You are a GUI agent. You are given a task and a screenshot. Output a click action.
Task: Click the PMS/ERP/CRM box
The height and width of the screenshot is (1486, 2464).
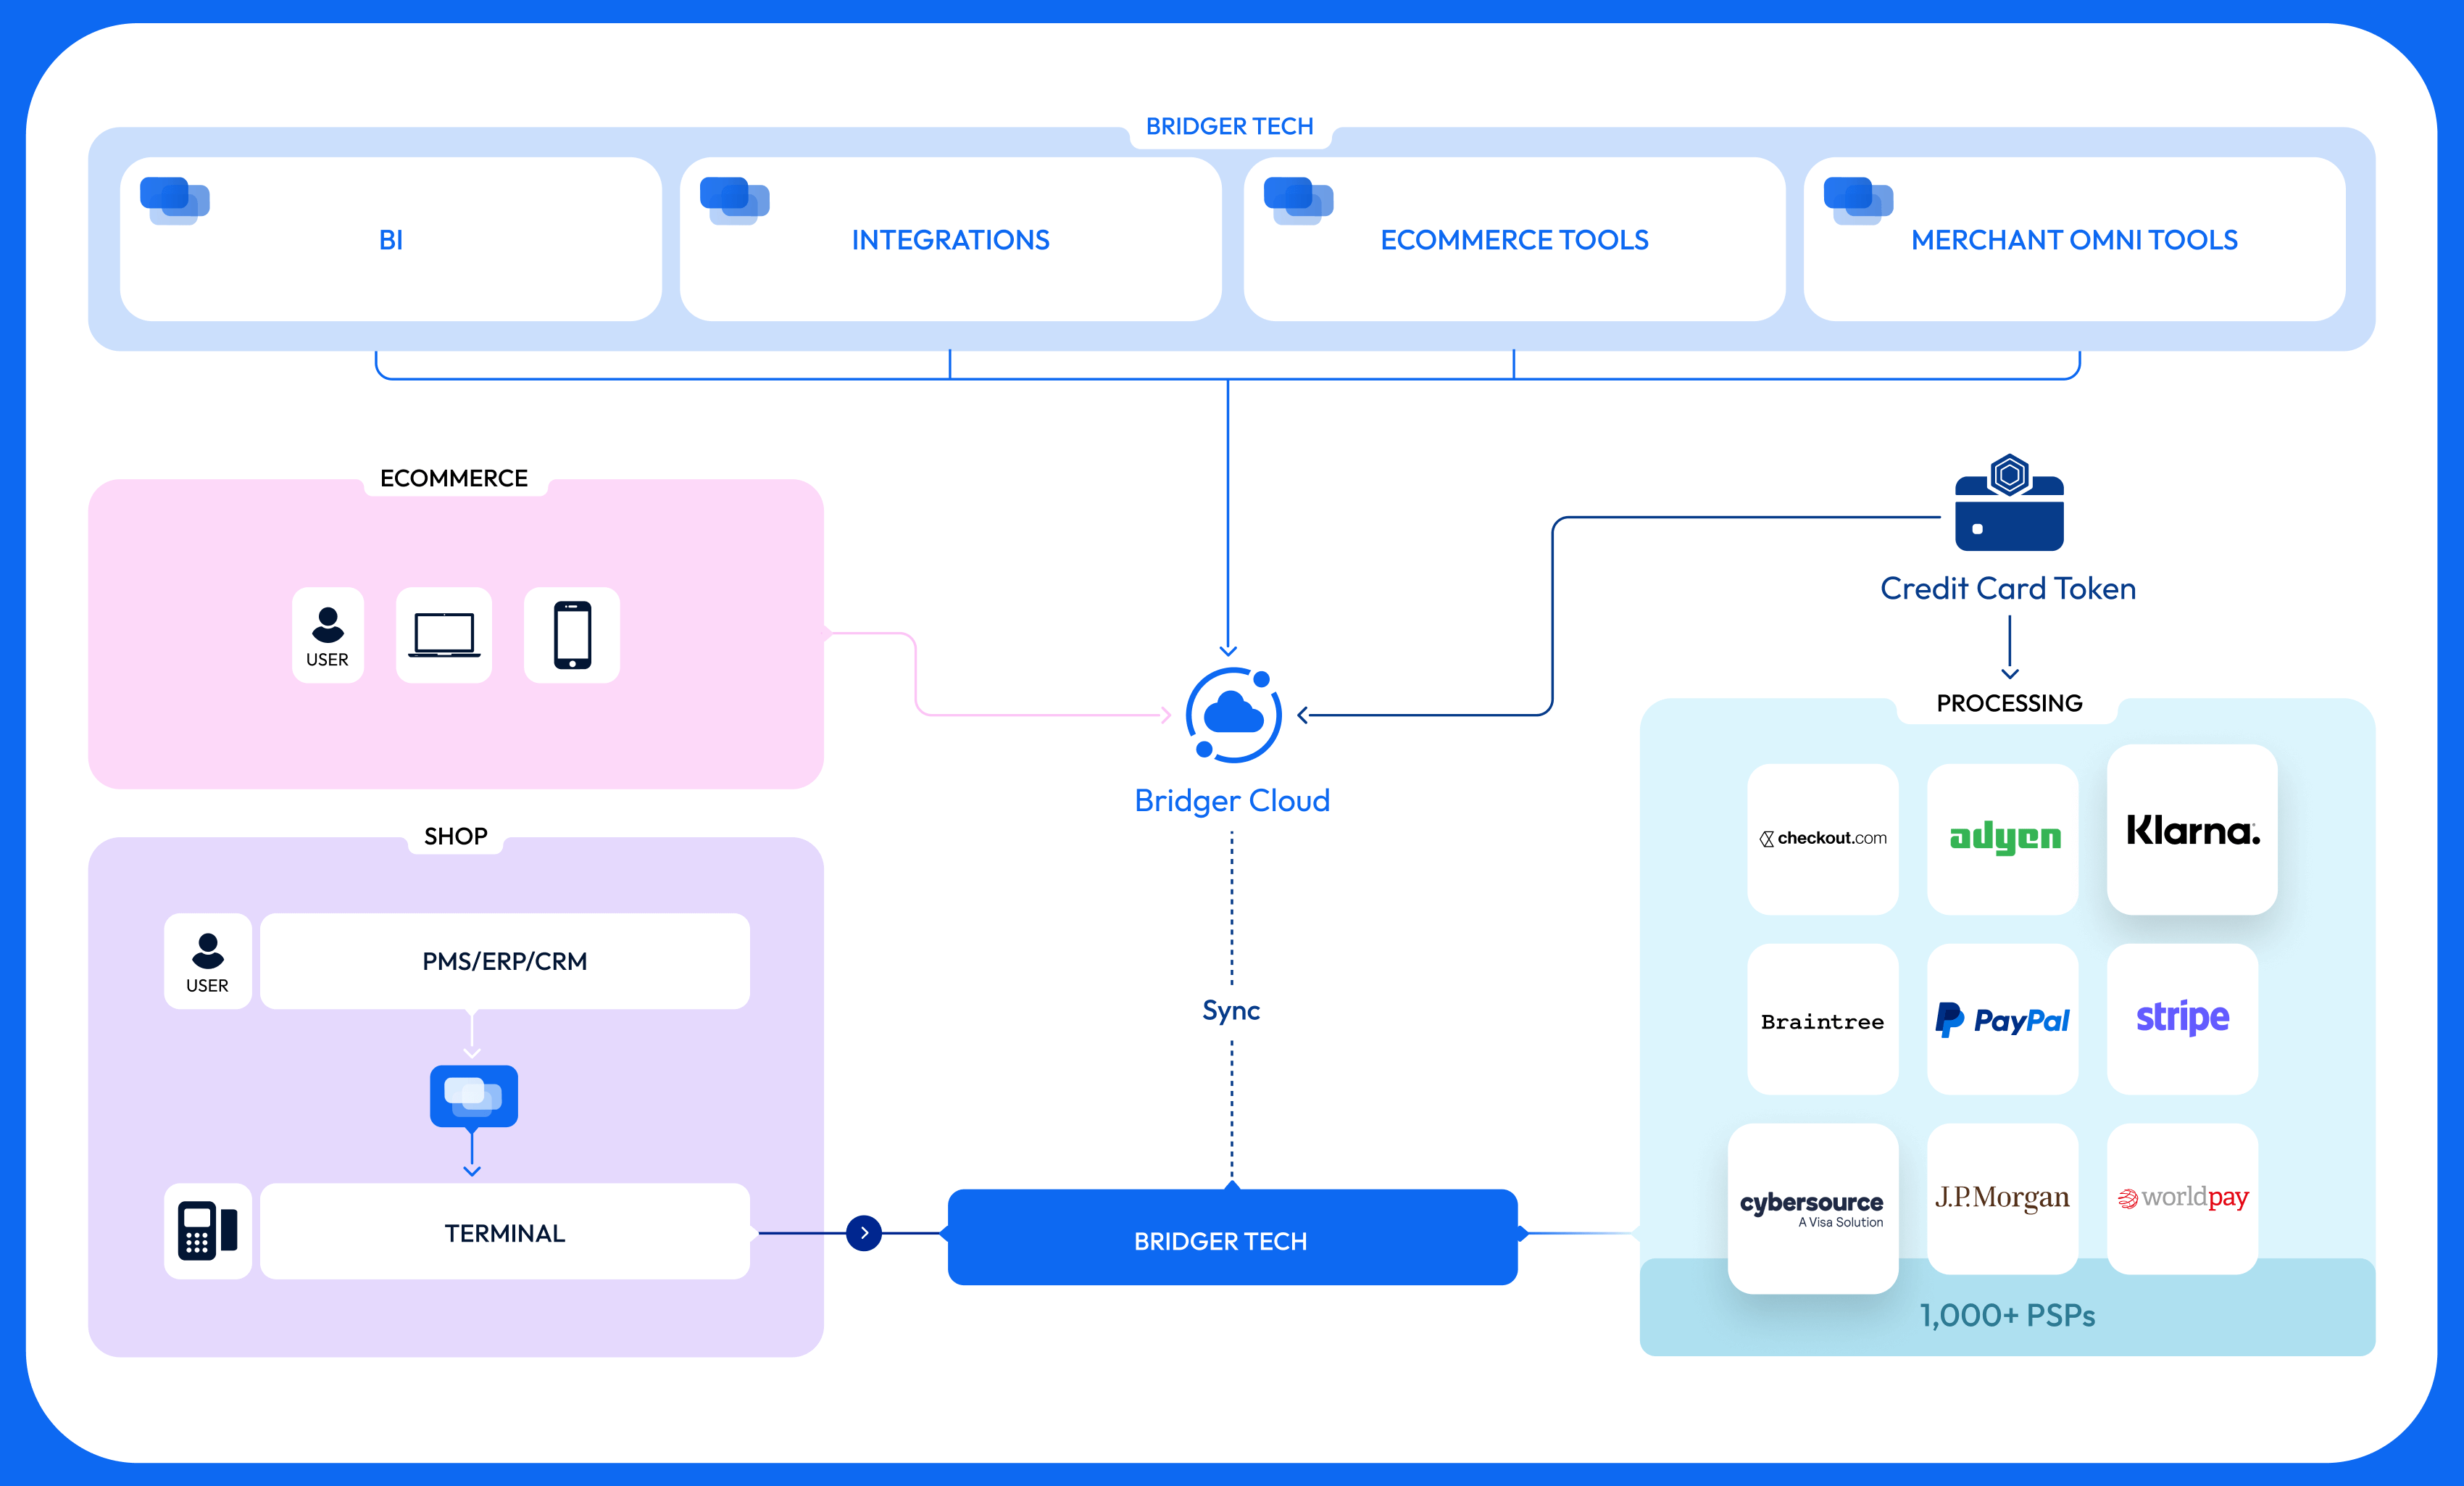505,961
